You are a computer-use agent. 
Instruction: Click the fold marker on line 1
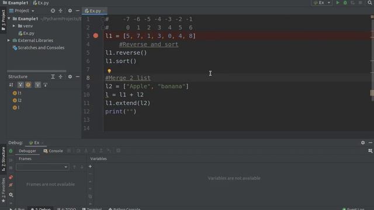click(x=103, y=19)
